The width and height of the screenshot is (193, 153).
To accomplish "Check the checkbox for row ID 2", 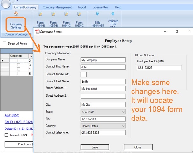I will click(x=18, y=61).
